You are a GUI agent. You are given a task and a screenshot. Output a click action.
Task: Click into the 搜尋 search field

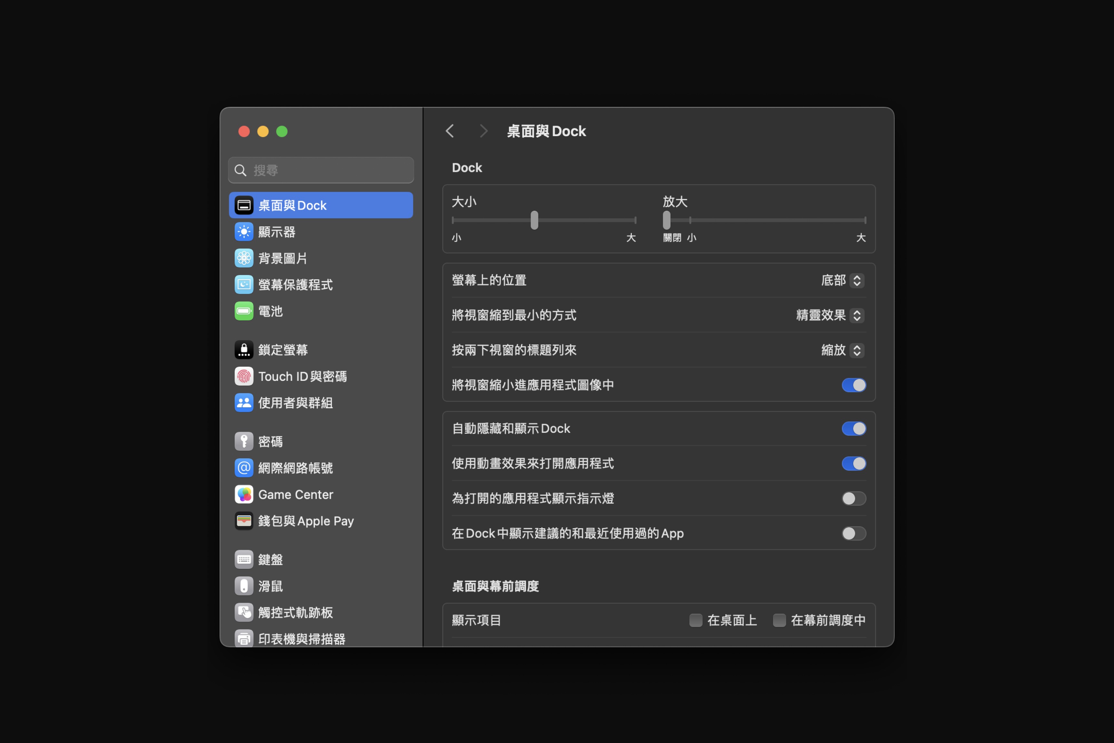(x=327, y=170)
